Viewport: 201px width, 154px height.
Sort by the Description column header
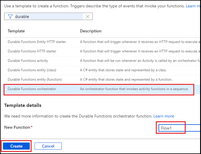click(91, 31)
